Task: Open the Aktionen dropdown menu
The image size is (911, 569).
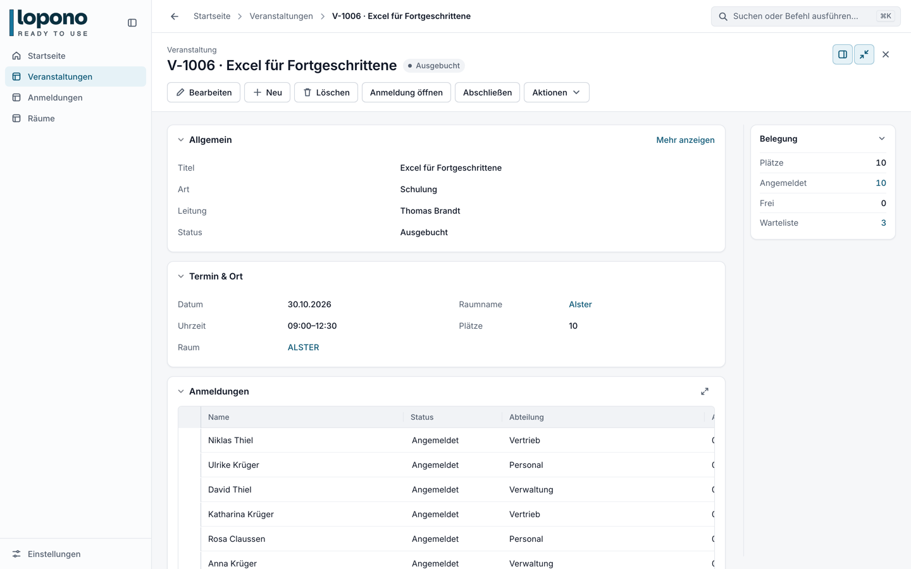Action: pos(556,92)
